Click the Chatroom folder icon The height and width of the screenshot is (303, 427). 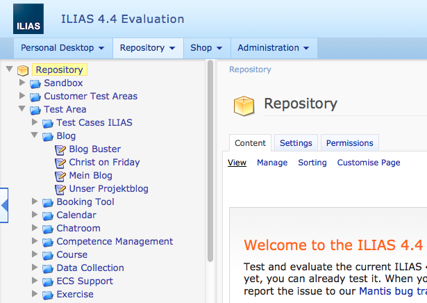tap(48, 229)
